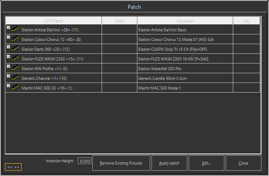
Task: Click the Qty column header
Action: 246,21
